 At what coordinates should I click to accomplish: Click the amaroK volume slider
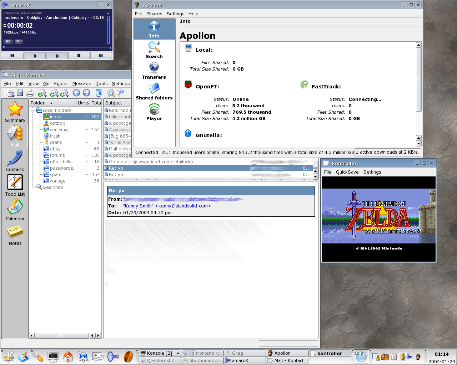pyautogui.click(x=108, y=30)
